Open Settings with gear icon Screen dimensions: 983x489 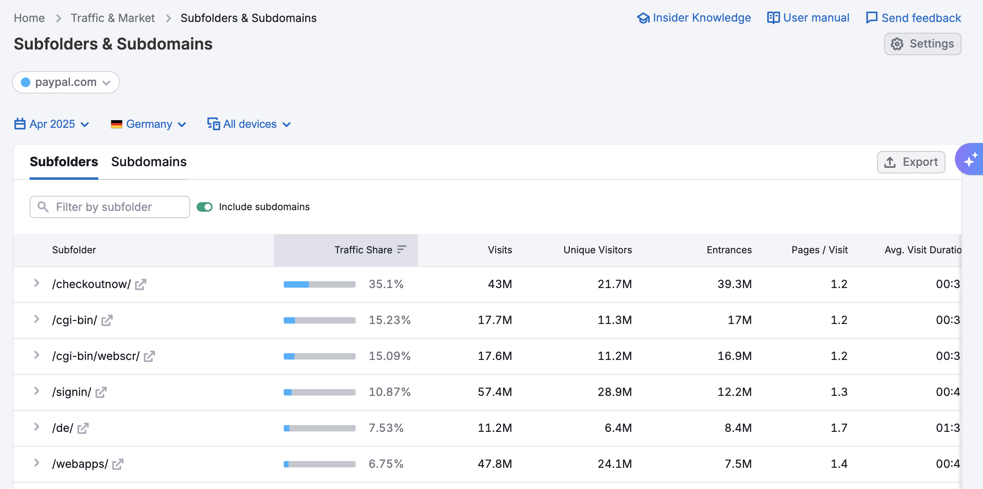(x=922, y=44)
